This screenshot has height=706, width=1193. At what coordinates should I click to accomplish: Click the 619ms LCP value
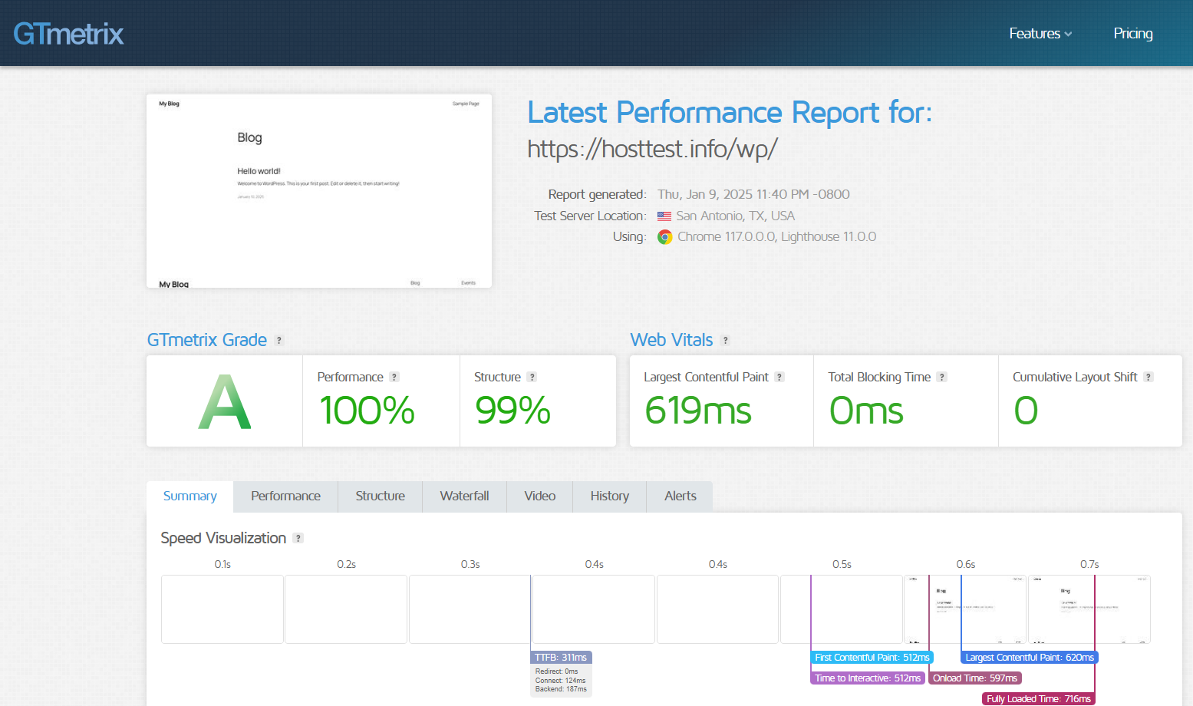(x=698, y=411)
